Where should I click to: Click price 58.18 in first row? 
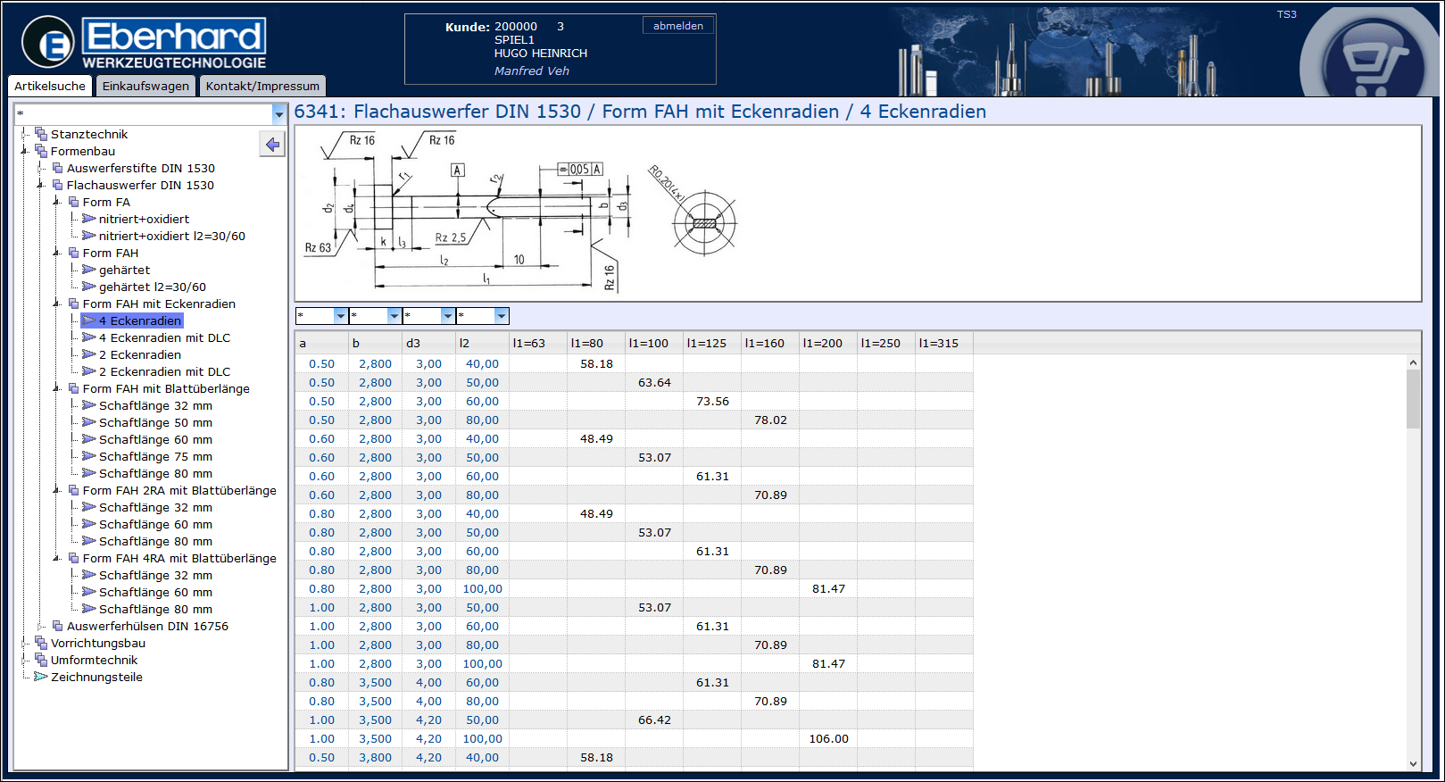coord(596,363)
